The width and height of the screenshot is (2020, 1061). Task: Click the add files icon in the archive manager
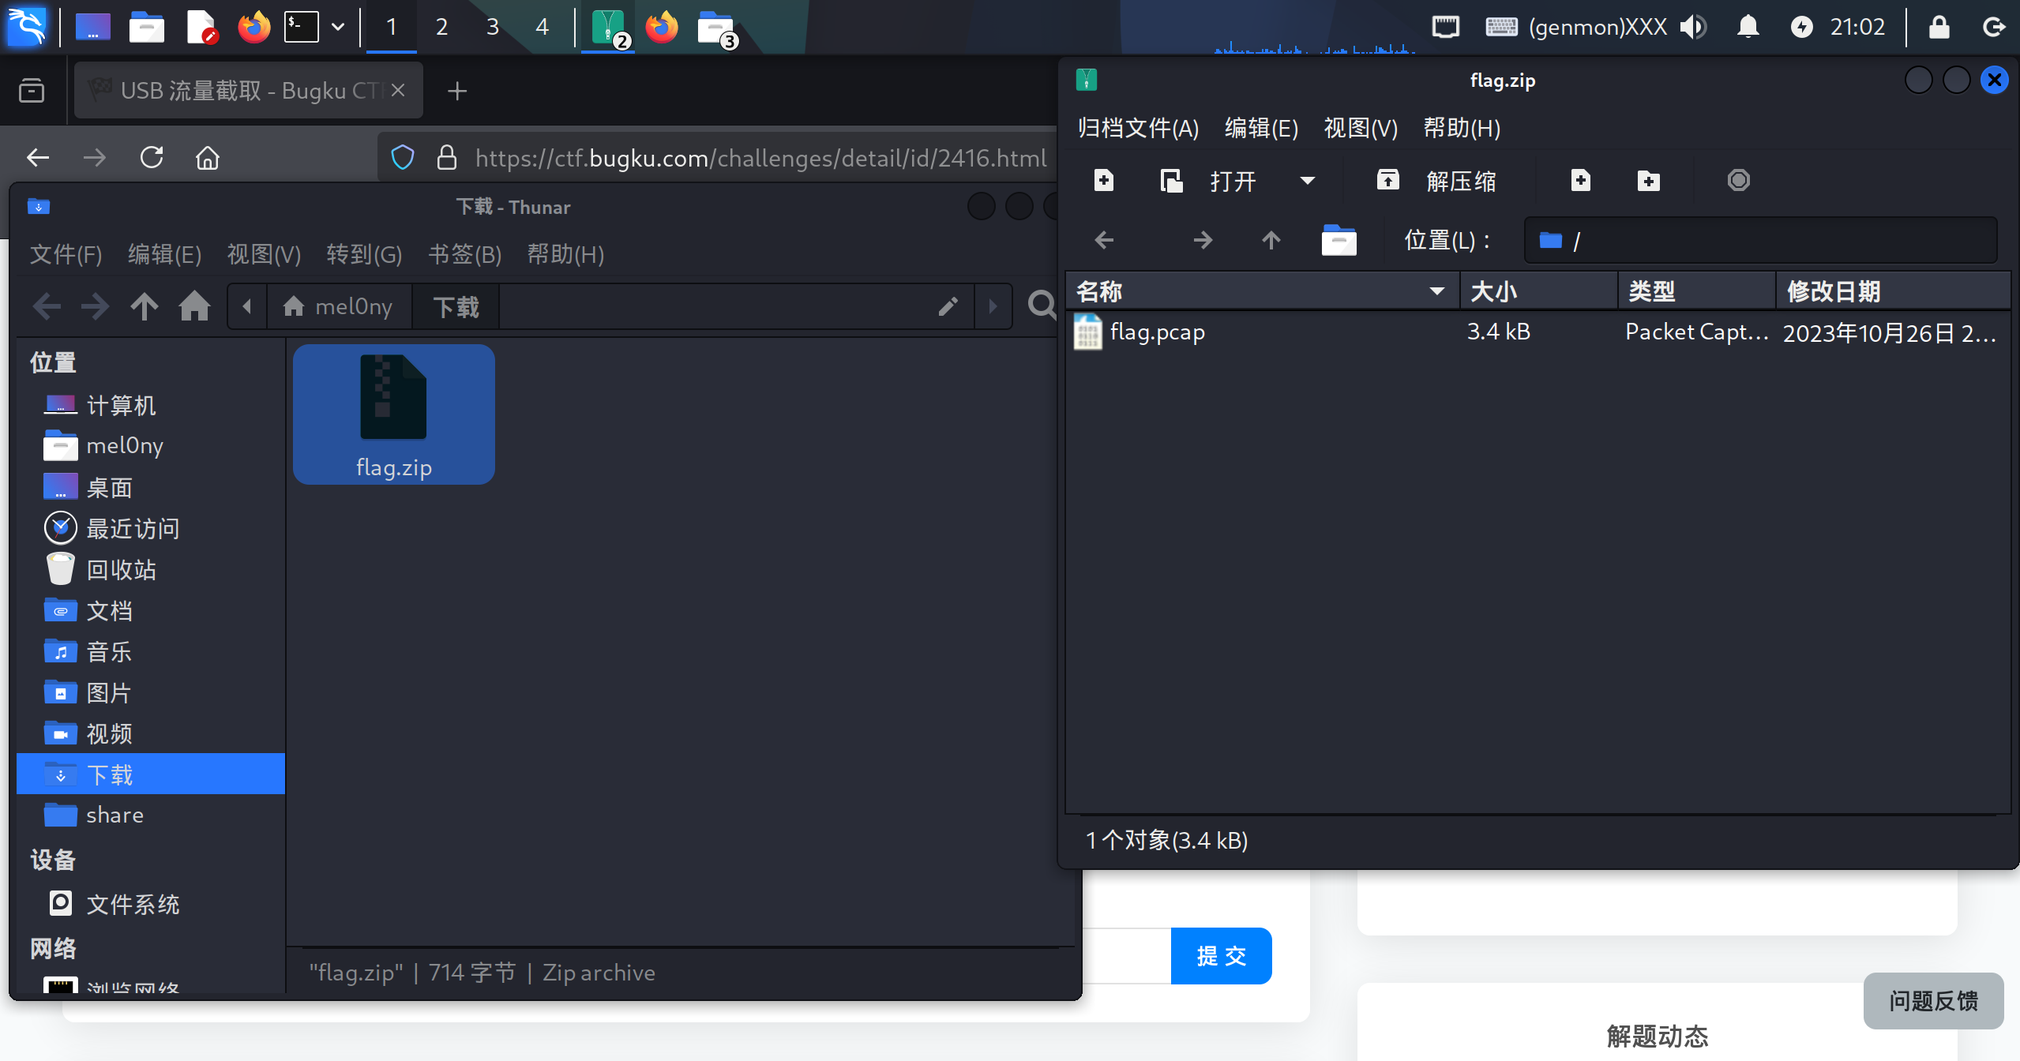(1581, 181)
